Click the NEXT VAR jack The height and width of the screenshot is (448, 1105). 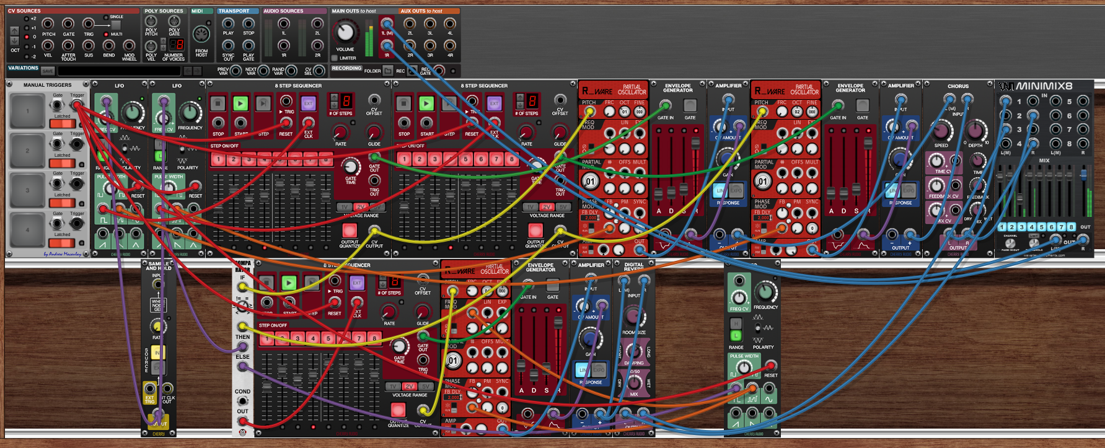(263, 71)
